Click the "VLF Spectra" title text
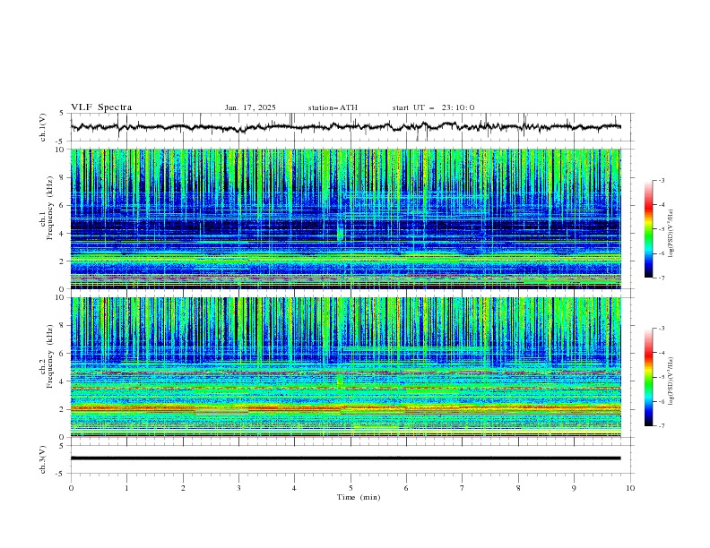 point(101,107)
